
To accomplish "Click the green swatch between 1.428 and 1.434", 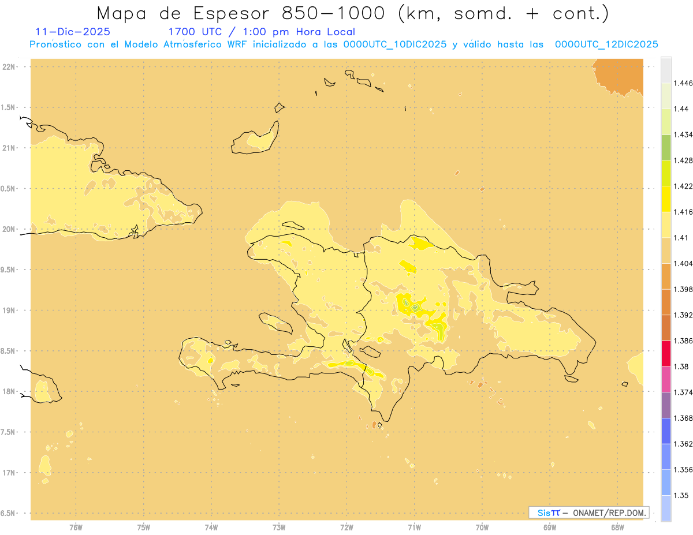I will (x=666, y=147).
